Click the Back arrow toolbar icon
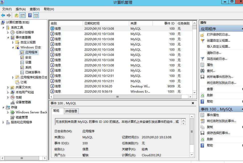The image size is (243, 163). [x=3, y=15]
